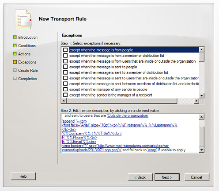Select the Exceptions wizard step label
Viewport: 219px width, 191px height.
coord(27,62)
